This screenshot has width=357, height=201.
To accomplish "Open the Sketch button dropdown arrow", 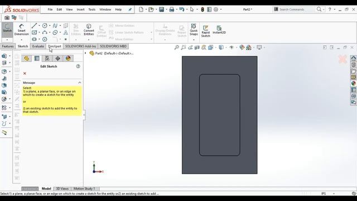I will (x=7, y=40).
